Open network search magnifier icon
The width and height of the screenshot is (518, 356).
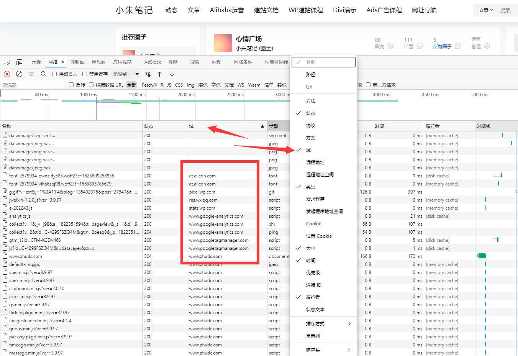pos(44,74)
